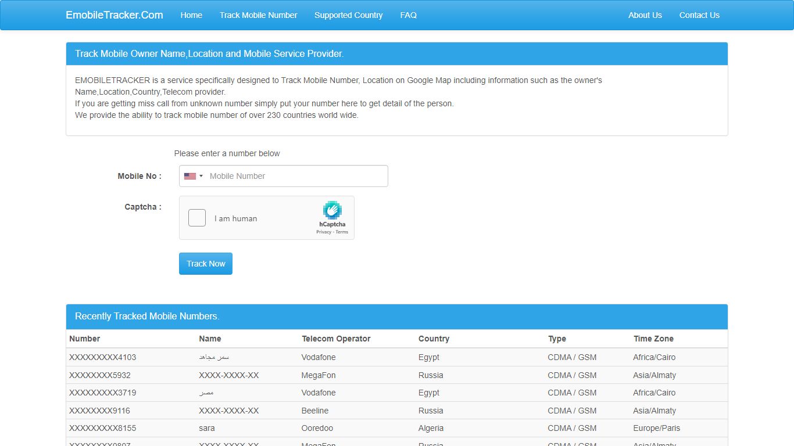Select number XXXXXXXXX8155 cell
794x446 pixels.
pos(102,428)
